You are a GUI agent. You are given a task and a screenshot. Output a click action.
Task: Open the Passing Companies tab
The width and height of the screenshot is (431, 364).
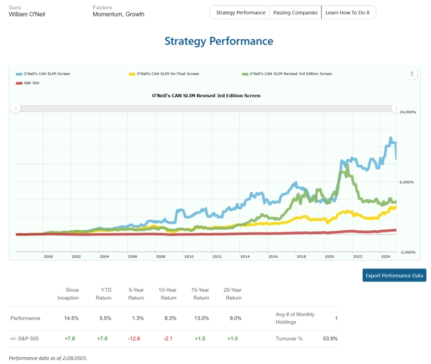[295, 13]
